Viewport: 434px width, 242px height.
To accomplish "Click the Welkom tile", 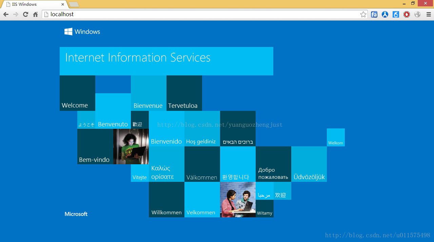I will [336, 137].
